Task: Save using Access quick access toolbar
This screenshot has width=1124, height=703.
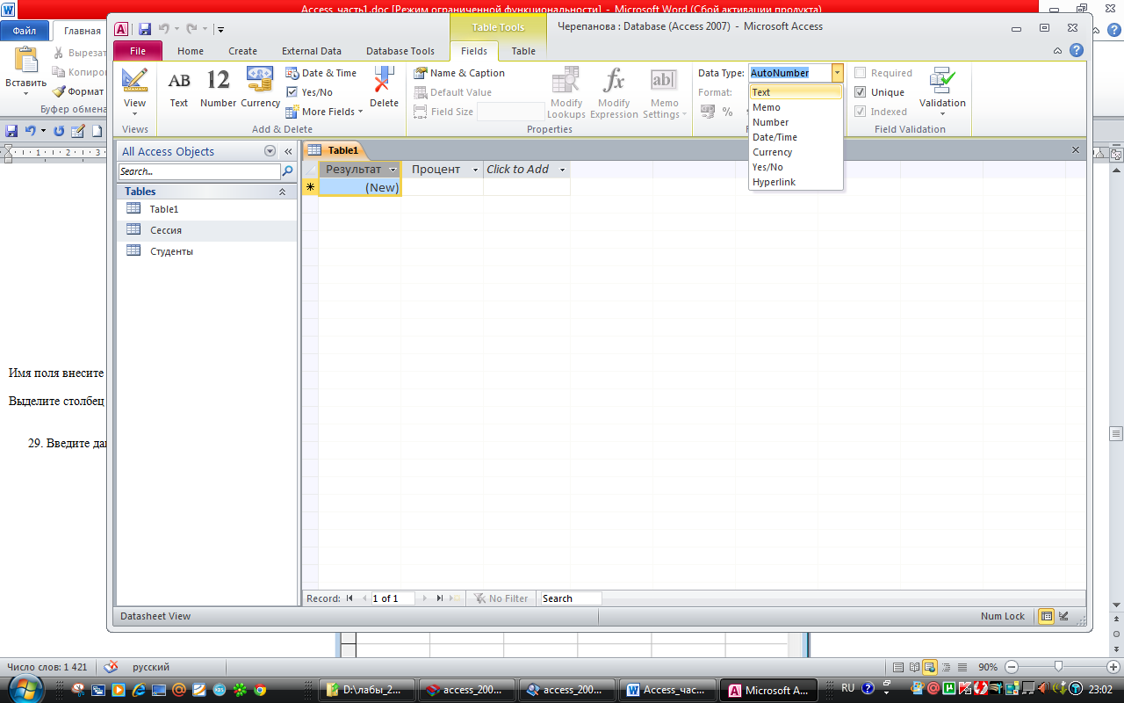Action: coord(145,29)
